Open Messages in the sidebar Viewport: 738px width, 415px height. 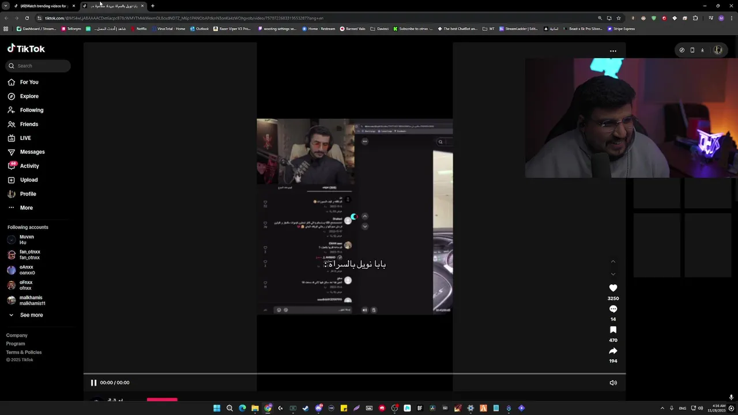pyautogui.click(x=26, y=152)
